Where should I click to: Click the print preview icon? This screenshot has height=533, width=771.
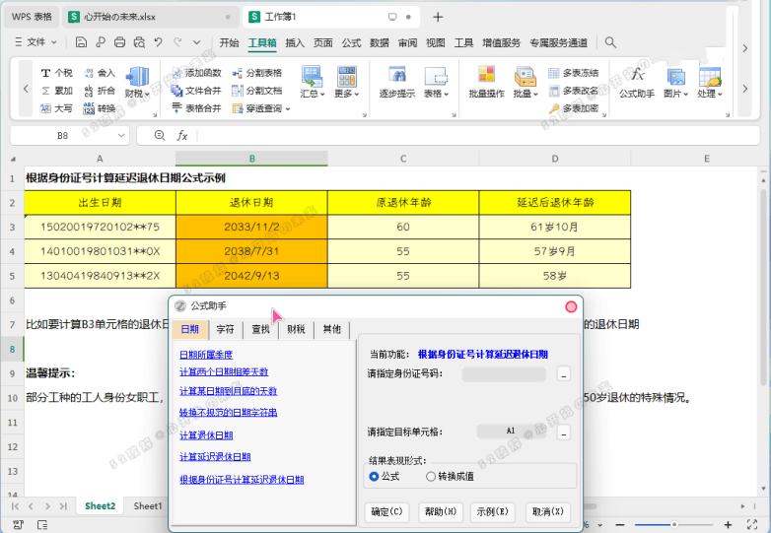(139, 42)
